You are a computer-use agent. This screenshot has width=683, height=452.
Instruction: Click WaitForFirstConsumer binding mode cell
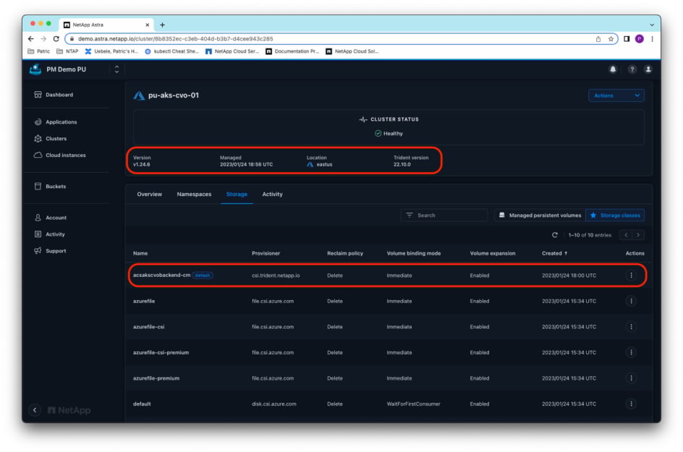click(413, 404)
